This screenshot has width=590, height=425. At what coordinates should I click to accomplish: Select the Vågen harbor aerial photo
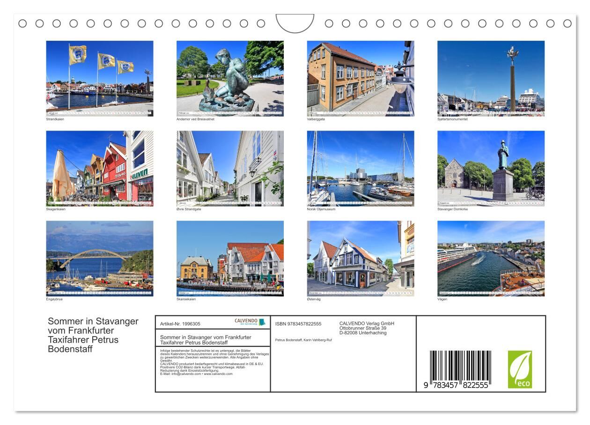(x=491, y=258)
